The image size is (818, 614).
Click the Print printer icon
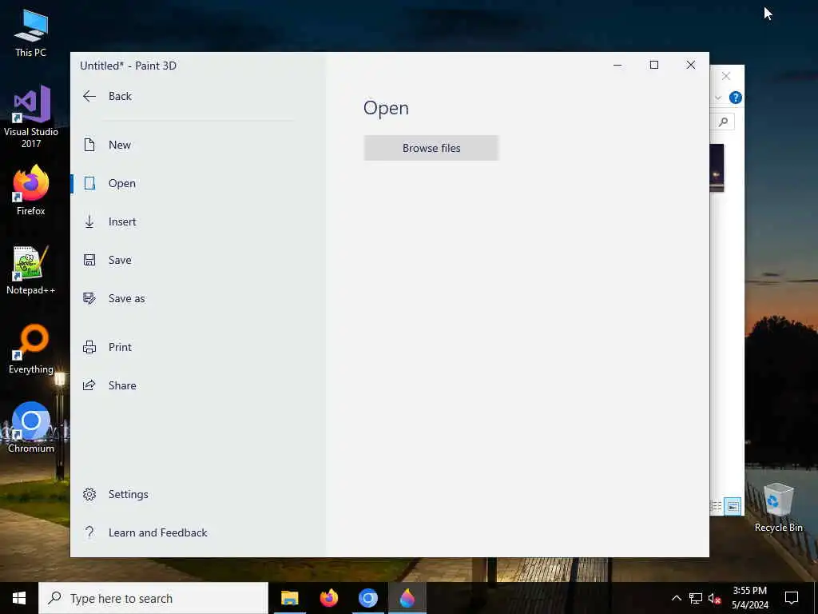point(89,347)
